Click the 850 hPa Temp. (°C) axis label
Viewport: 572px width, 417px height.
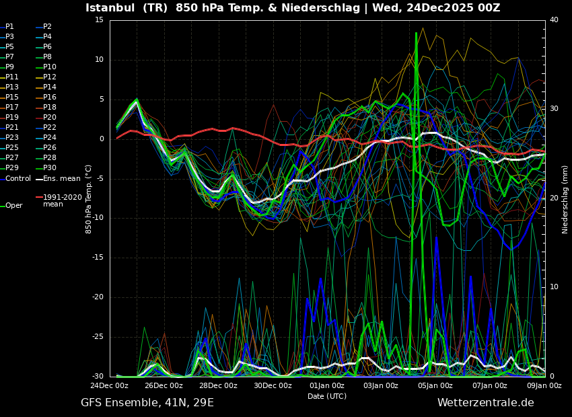[x=89, y=199]
